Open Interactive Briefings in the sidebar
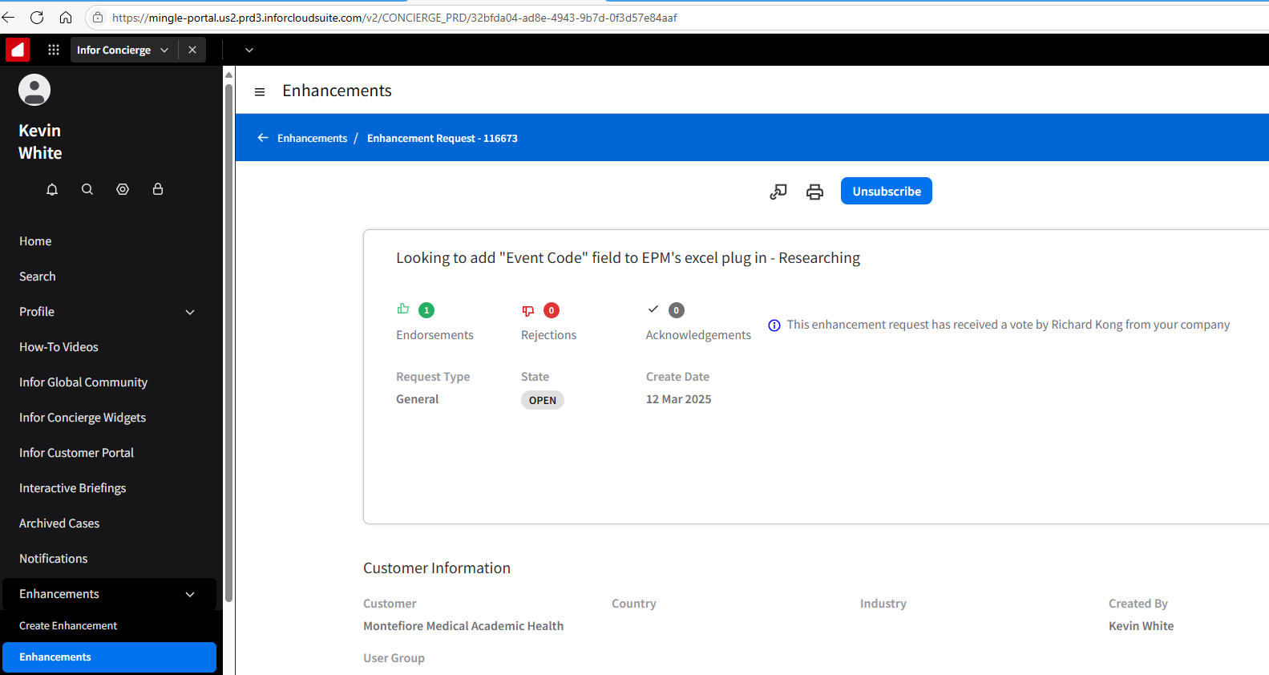The height and width of the screenshot is (675, 1269). pyautogui.click(x=72, y=488)
